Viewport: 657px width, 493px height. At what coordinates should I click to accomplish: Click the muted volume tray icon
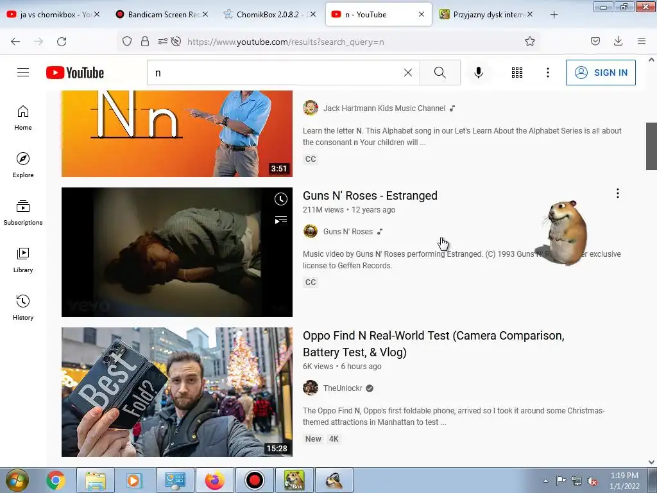pyautogui.click(x=592, y=481)
